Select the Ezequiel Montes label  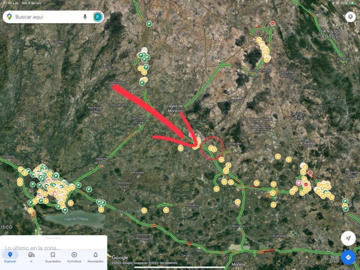coord(351,174)
